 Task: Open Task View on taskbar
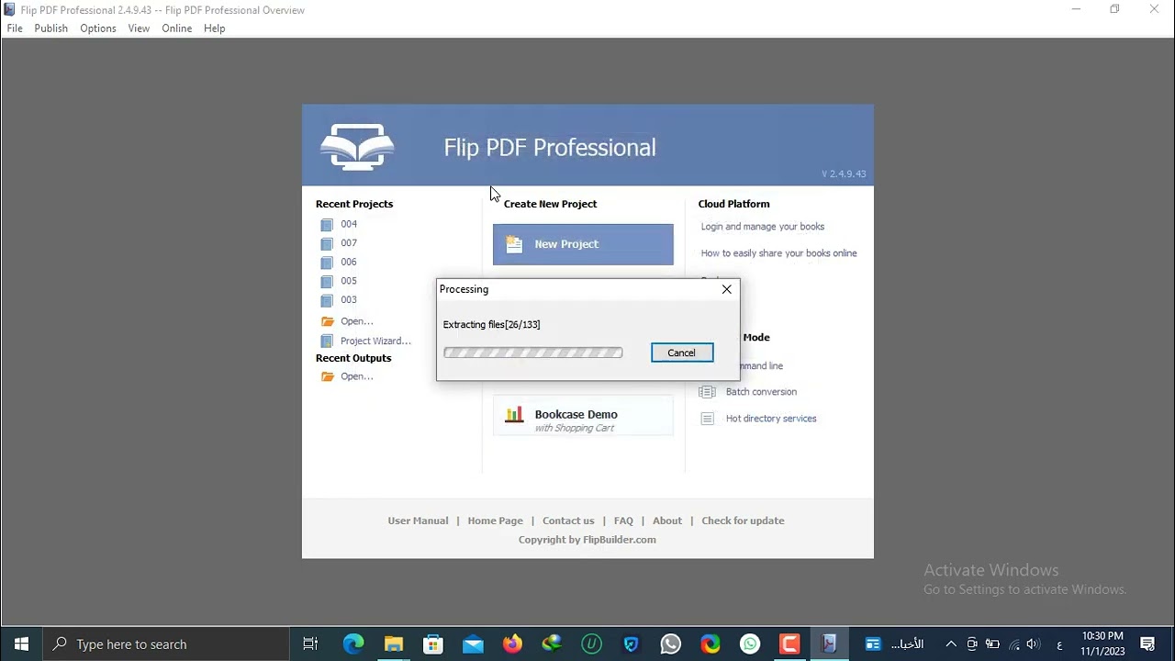(x=310, y=644)
